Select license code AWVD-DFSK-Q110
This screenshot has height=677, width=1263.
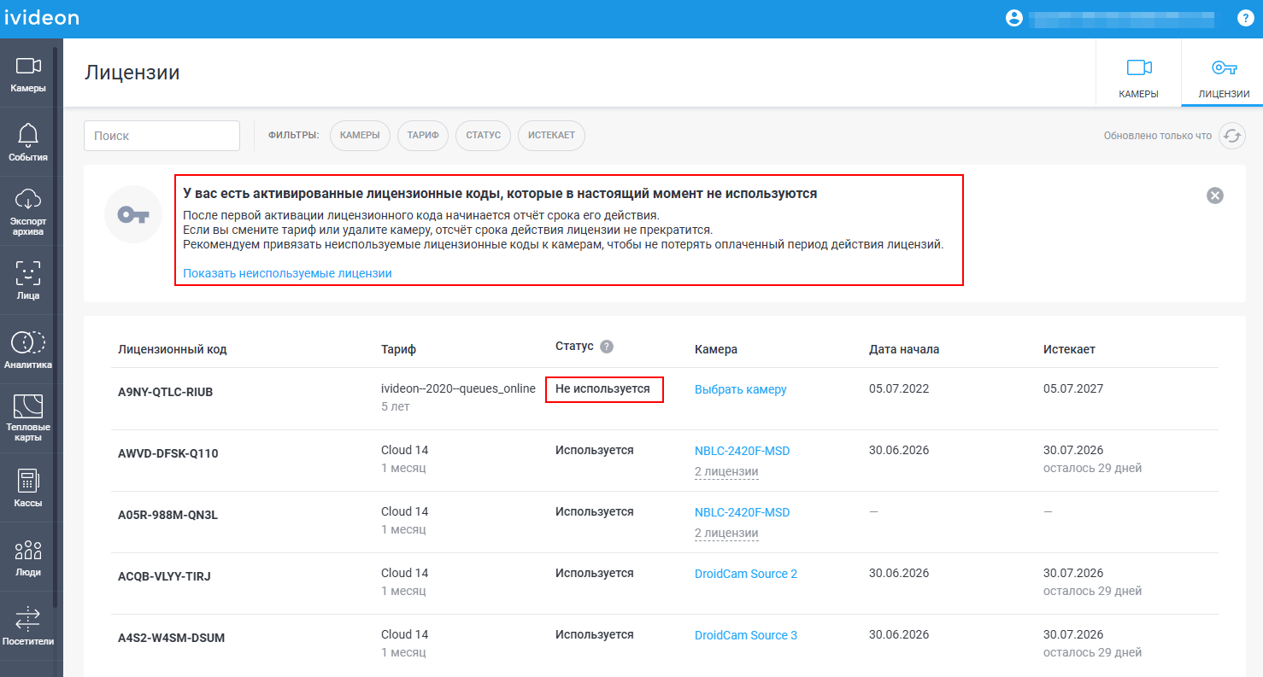click(168, 454)
